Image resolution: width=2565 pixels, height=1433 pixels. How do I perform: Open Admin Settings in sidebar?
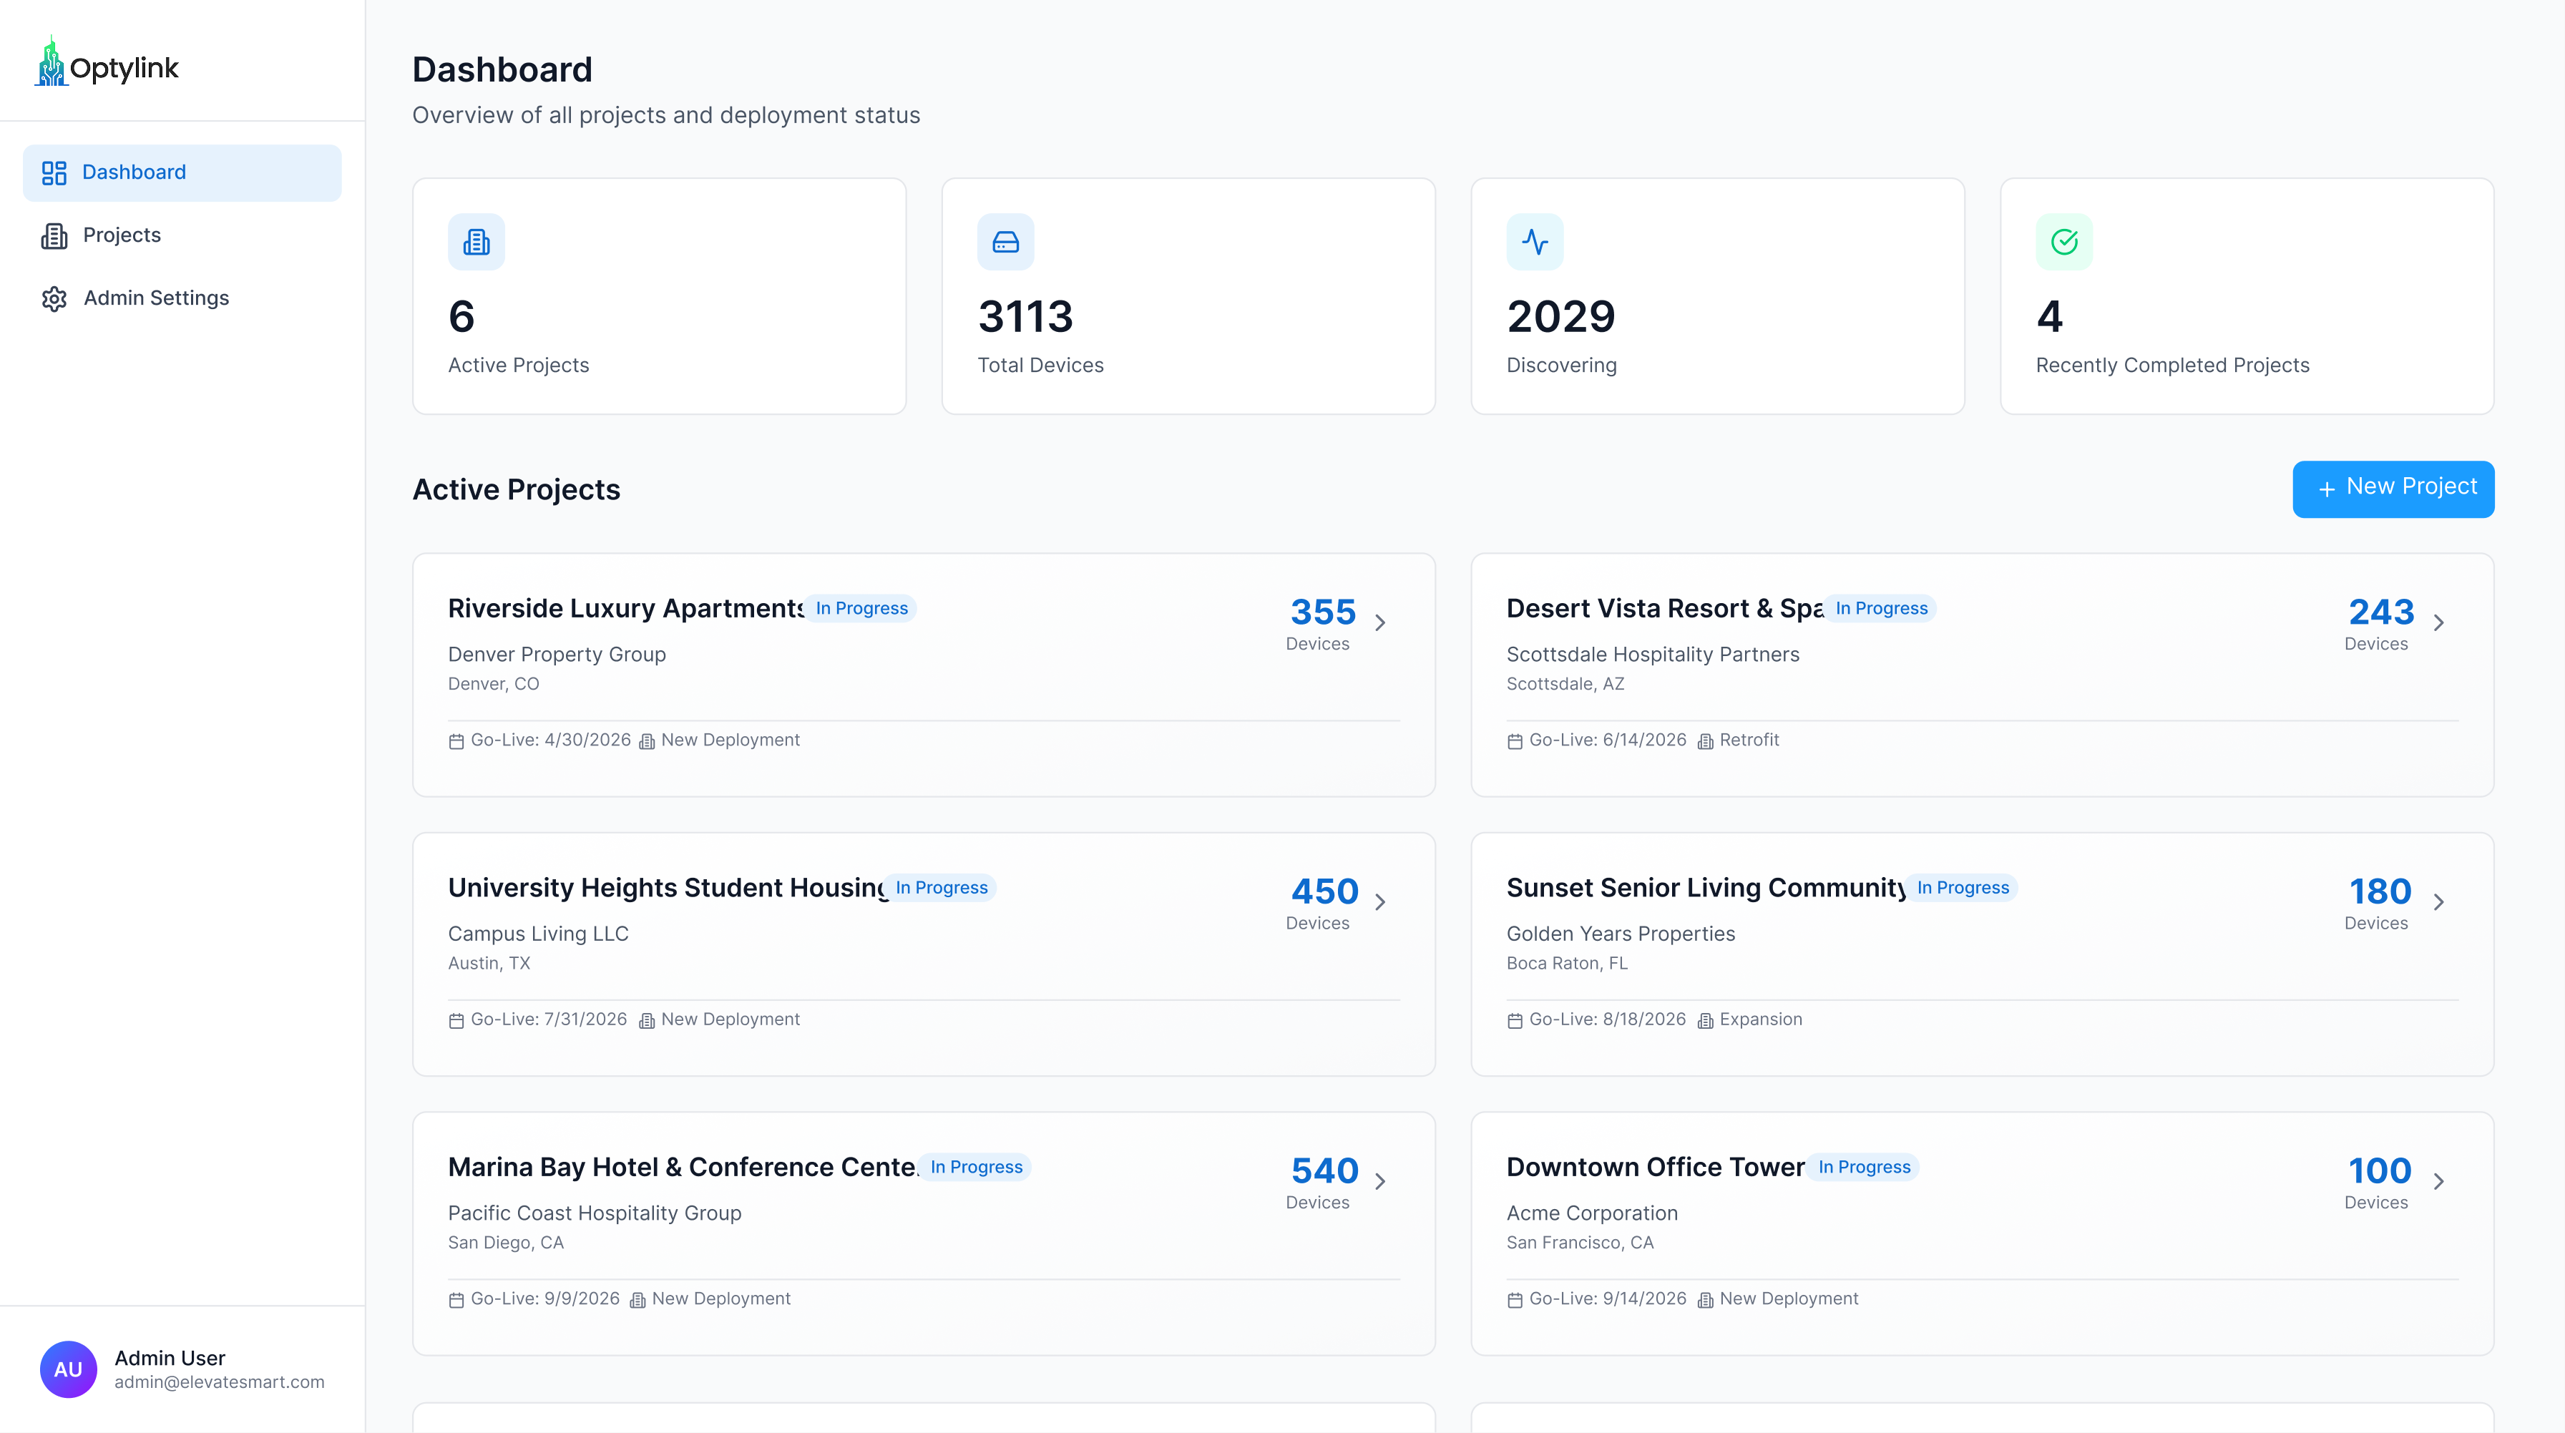click(x=182, y=298)
